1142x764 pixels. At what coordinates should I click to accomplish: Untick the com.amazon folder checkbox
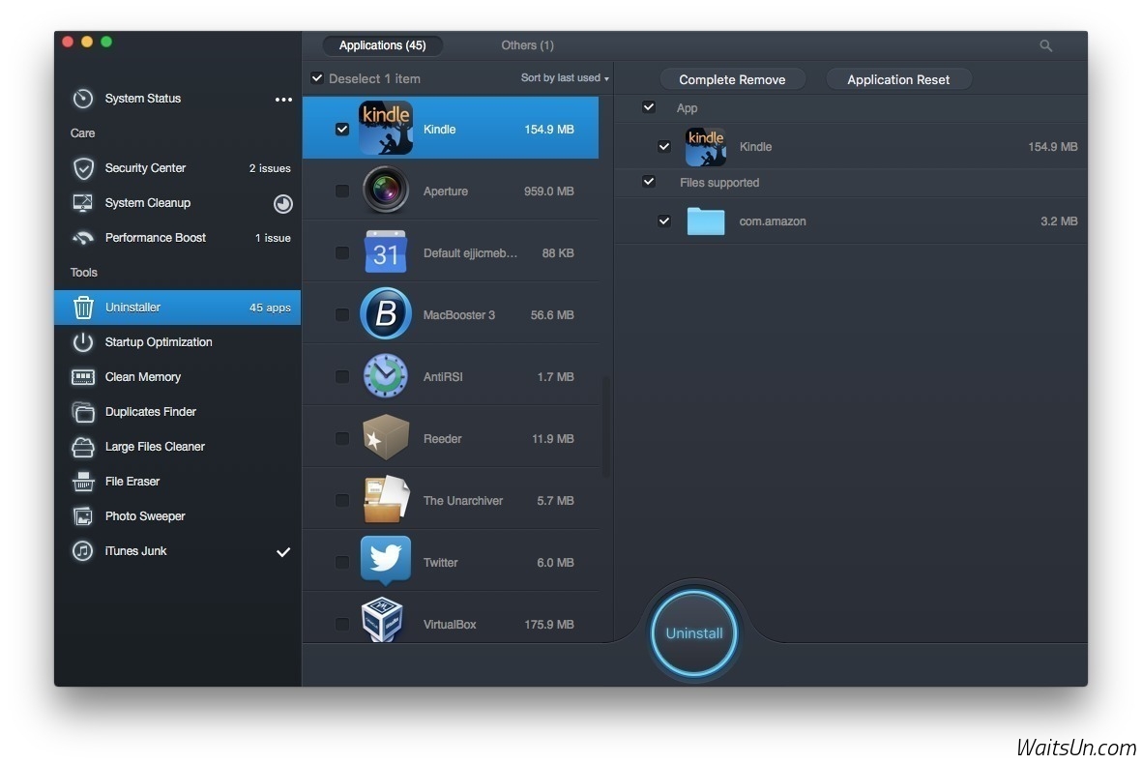point(664,220)
